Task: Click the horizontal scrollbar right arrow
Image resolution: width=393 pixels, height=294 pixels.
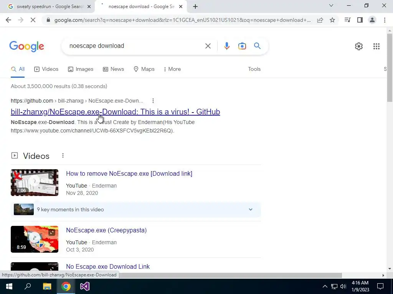Action: pyautogui.click(x=383, y=275)
